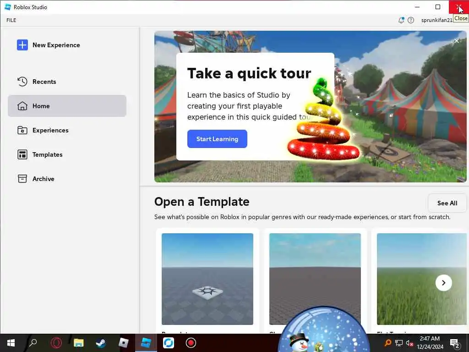Open File Explorer from taskbar
The width and height of the screenshot is (469, 352).
point(78,343)
